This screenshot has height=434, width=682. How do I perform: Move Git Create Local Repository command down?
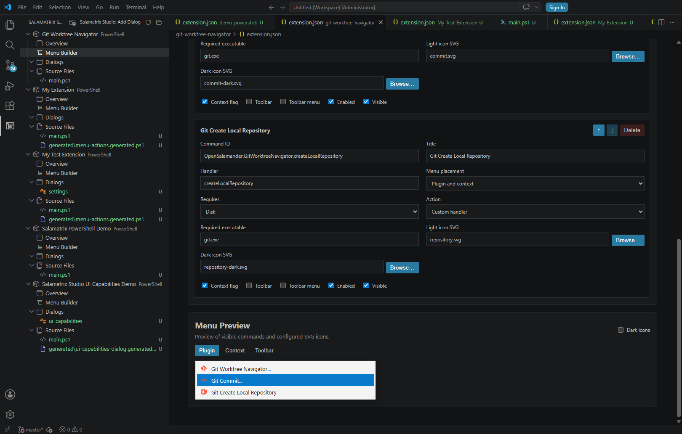(x=612, y=130)
